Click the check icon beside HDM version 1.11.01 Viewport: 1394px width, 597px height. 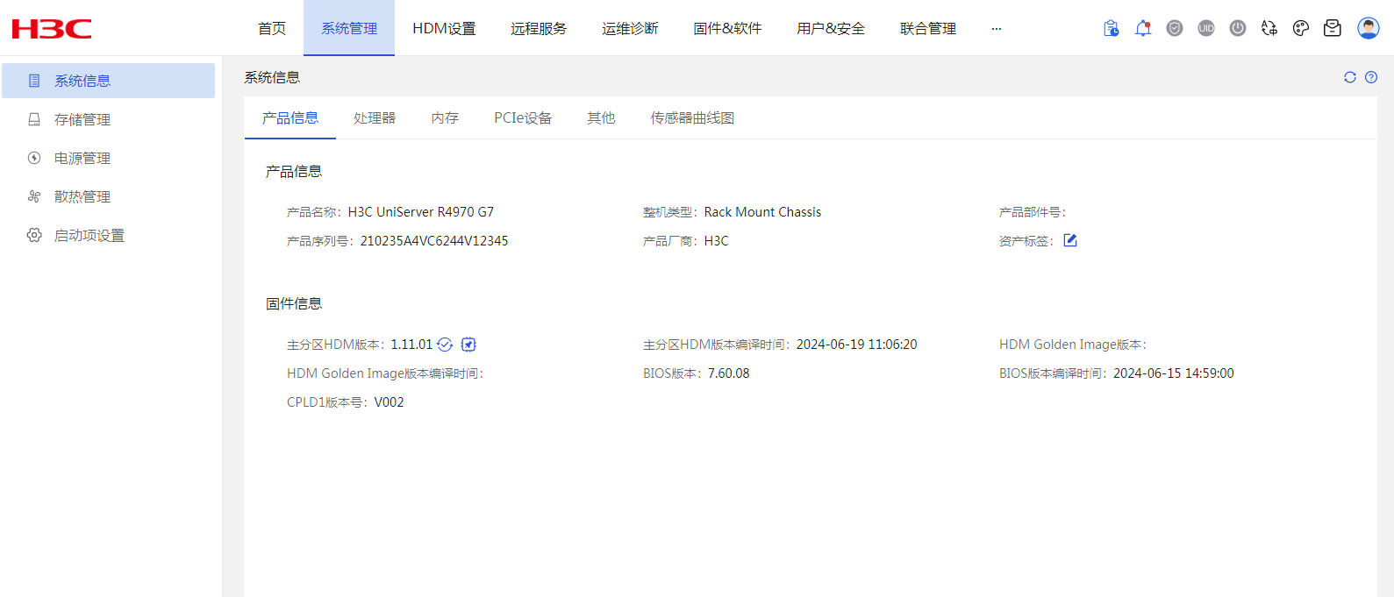point(445,345)
